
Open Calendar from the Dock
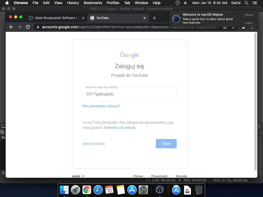[x=109, y=190]
